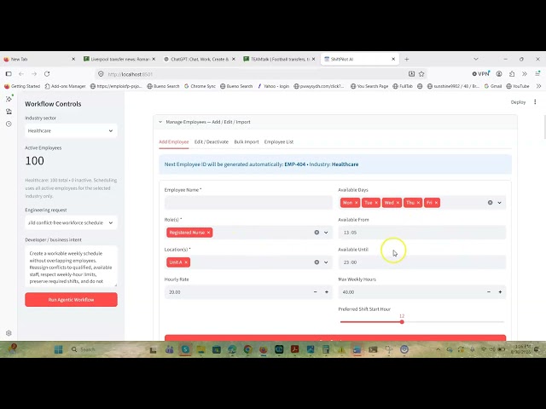Click the Preferred Shift Start Hour slider handle

pos(402,322)
